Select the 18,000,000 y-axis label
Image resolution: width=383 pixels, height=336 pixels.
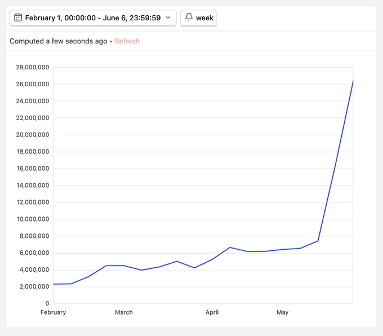33,152
